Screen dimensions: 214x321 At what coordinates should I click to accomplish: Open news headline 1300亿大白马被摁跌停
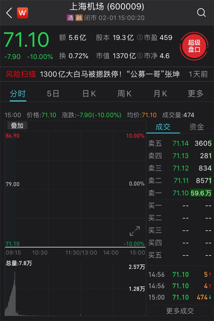(x=110, y=74)
